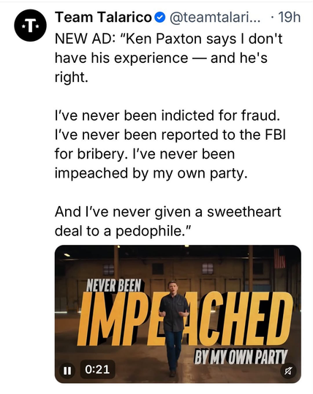Viewport: 313px width, 394px height.
Task: Click the 'impeached by my own party' line
Action: point(151,173)
